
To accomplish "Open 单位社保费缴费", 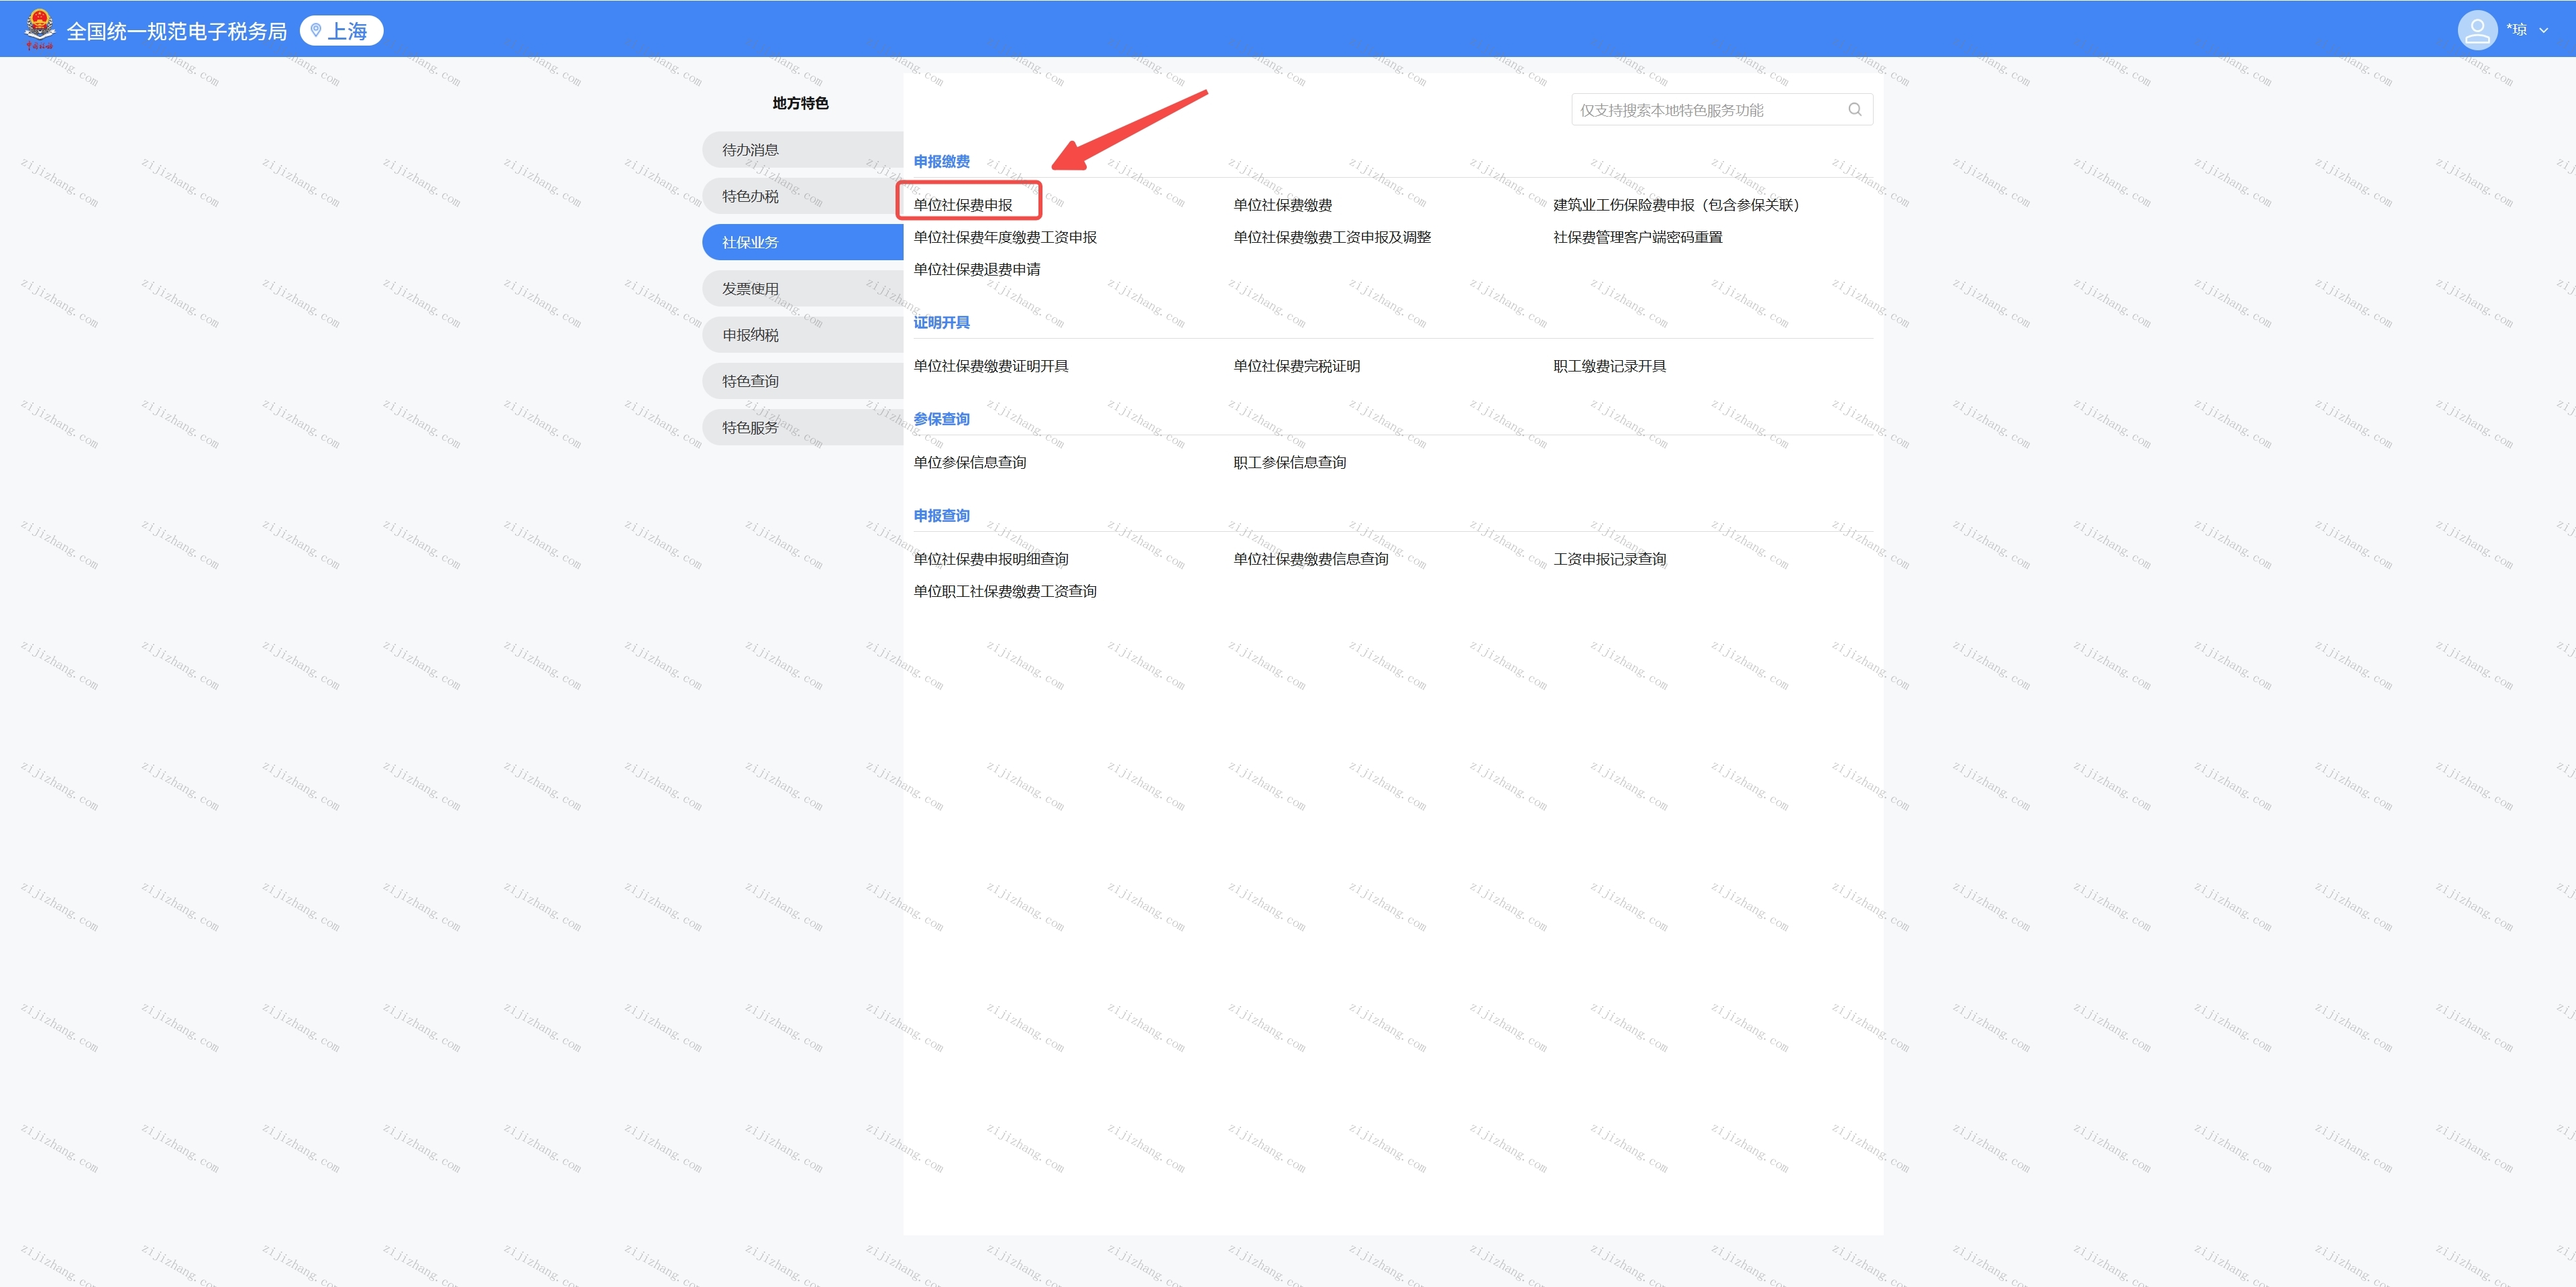I will (1282, 205).
